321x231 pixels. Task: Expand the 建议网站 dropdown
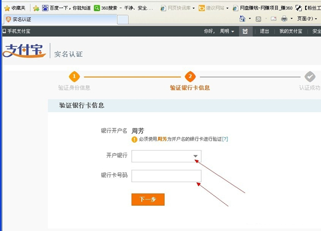pos(227,8)
